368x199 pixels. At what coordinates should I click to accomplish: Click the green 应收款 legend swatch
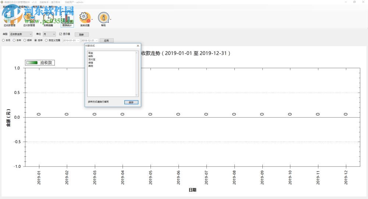tap(32, 63)
